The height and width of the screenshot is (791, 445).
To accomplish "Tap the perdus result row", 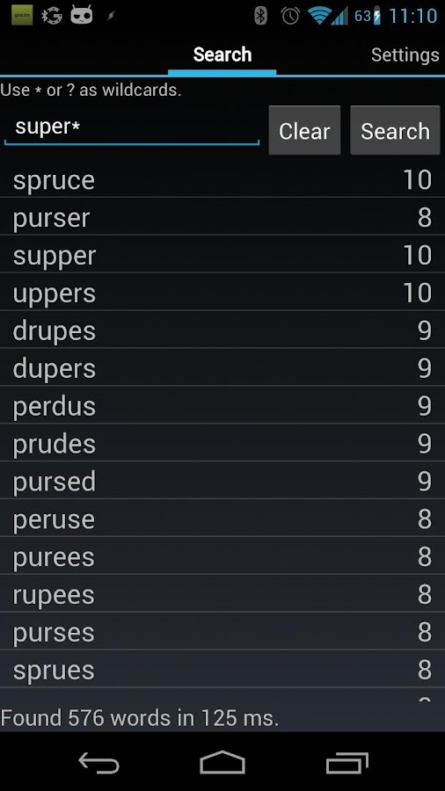I will (222, 405).
